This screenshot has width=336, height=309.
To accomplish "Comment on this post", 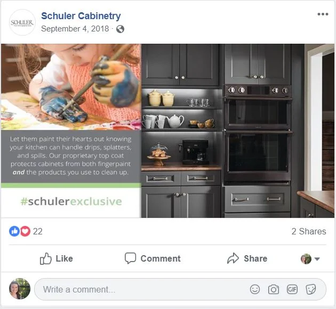I will (153, 258).
